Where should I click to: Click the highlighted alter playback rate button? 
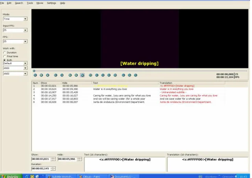point(82,75)
